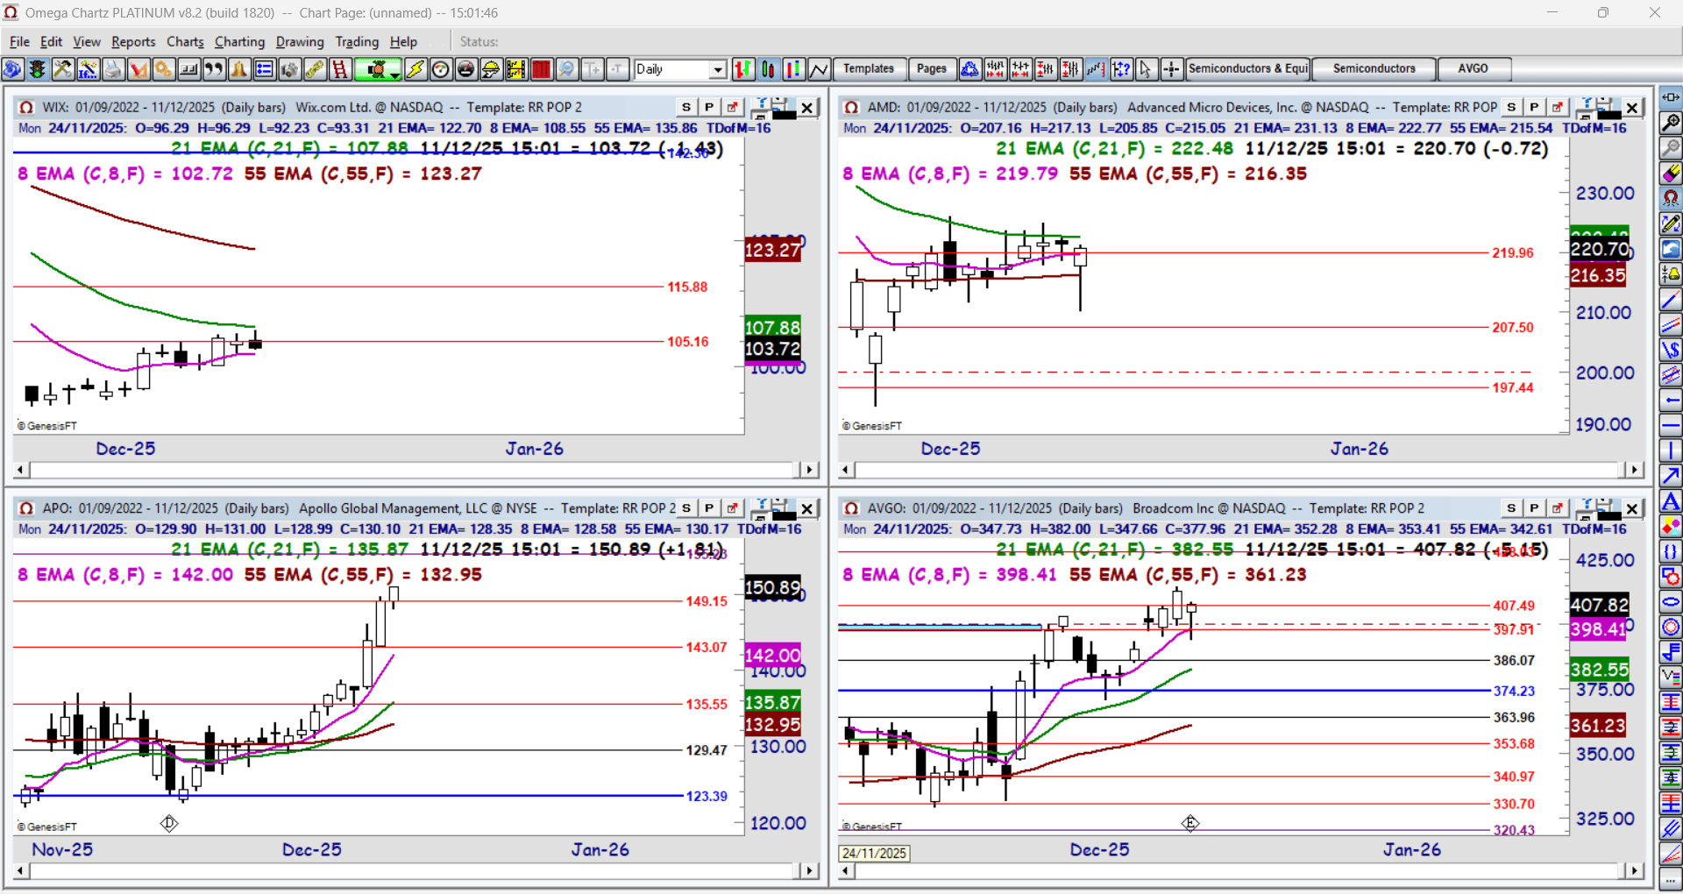This screenshot has width=1683, height=894.
Task: Click the arrow pointer cursor tool
Action: [x=1146, y=69]
